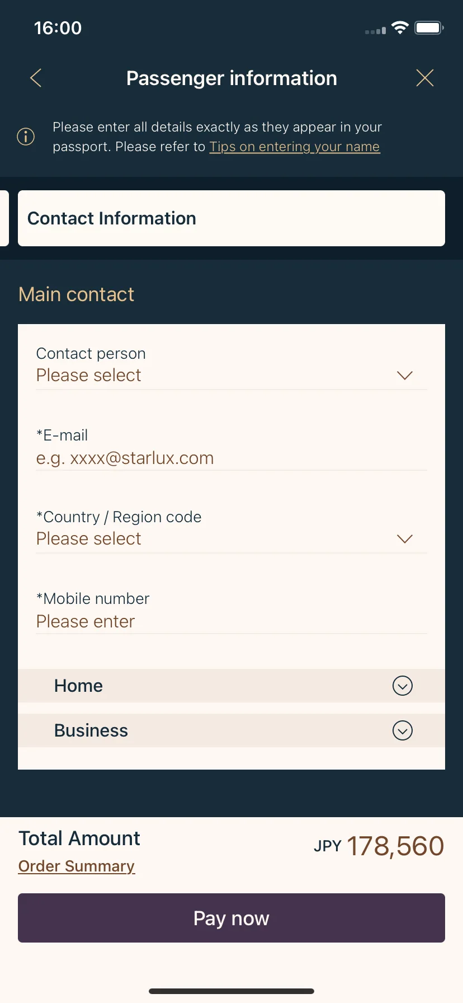Click the circled chevron icon next to Business
This screenshot has height=1003, width=463.
point(403,730)
